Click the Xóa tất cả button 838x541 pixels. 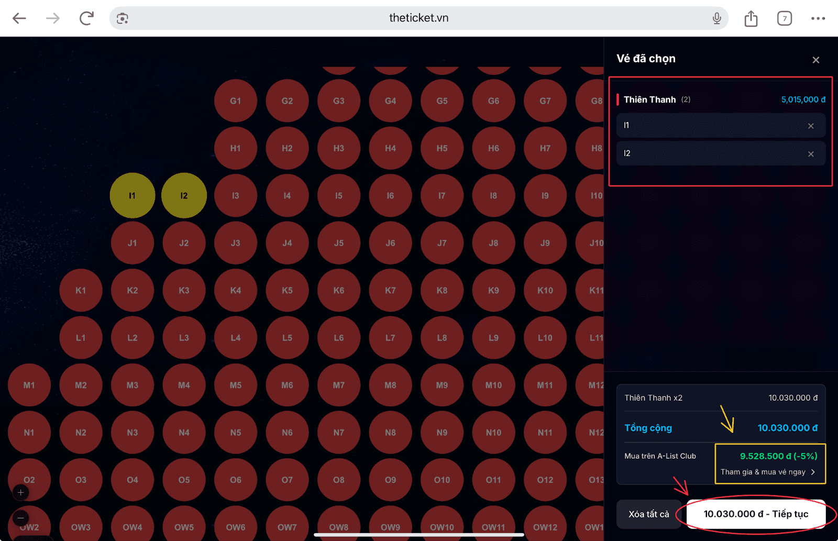point(648,514)
